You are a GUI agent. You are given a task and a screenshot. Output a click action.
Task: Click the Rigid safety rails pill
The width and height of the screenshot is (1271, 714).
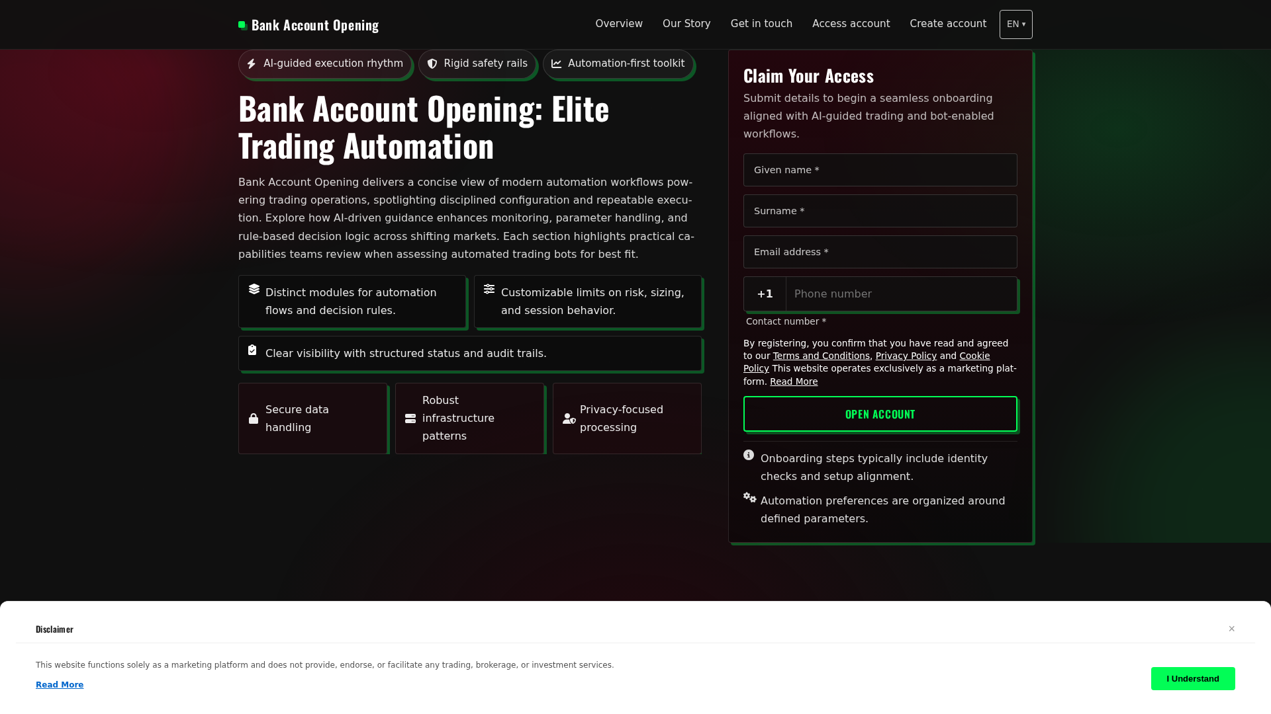click(477, 64)
